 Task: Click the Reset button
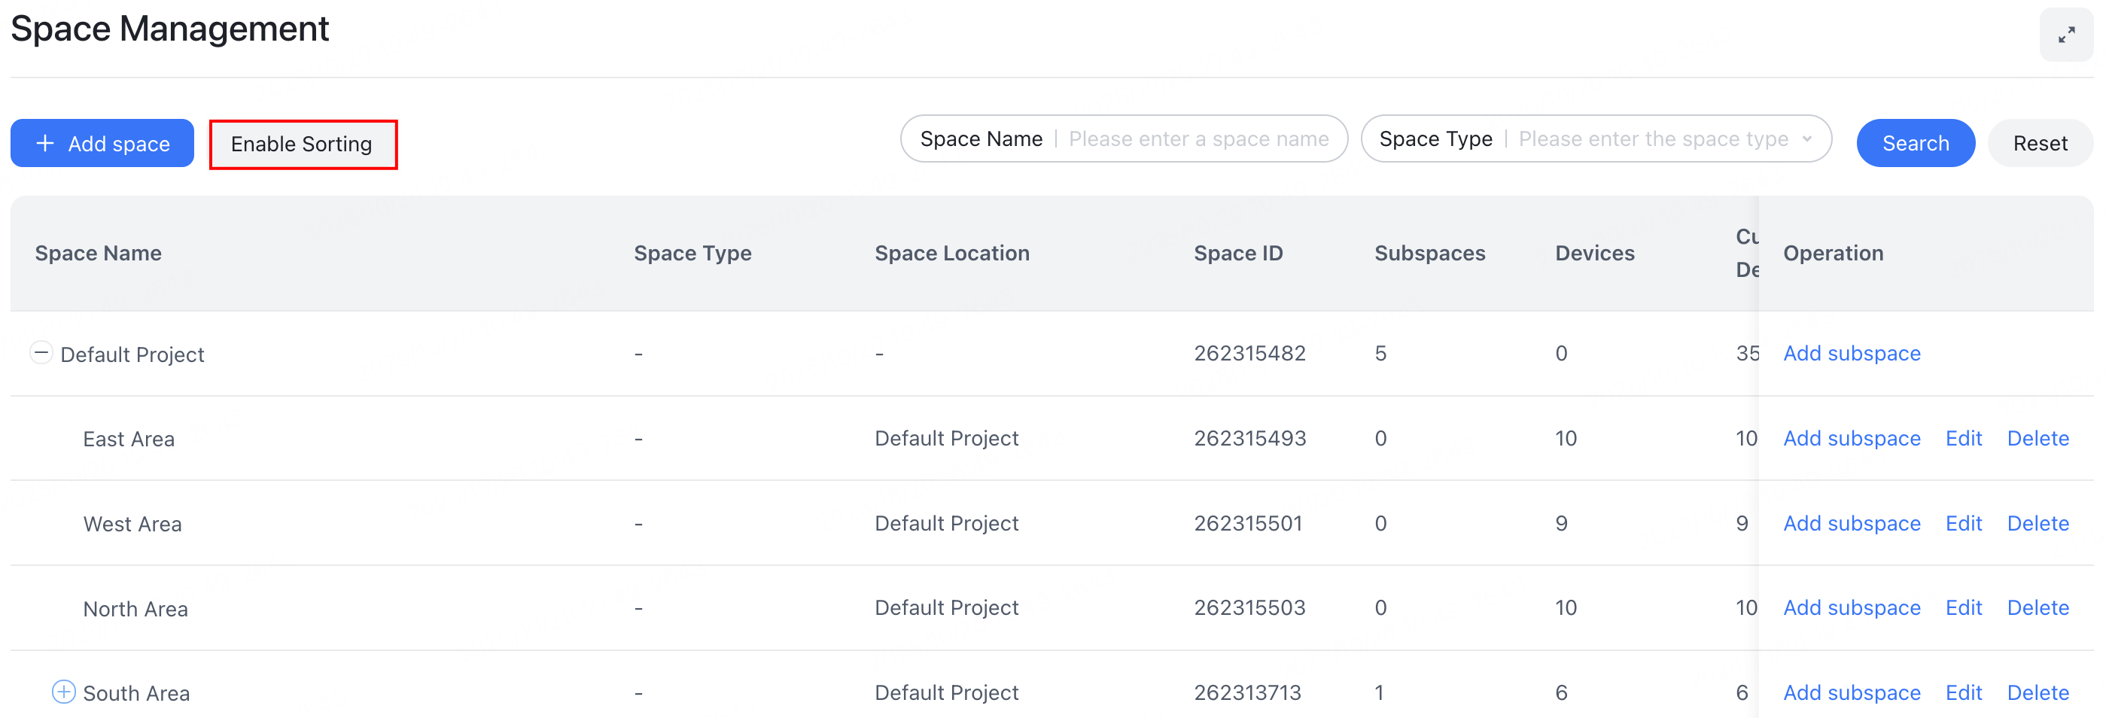(x=2039, y=142)
